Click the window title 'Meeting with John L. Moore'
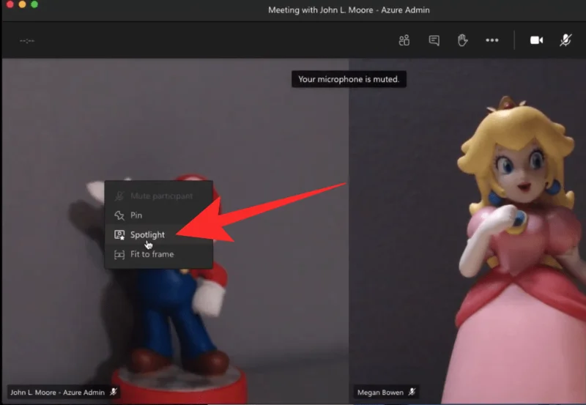Image resolution: width=586 pixels, height=405 pixels. click(349, 10)
